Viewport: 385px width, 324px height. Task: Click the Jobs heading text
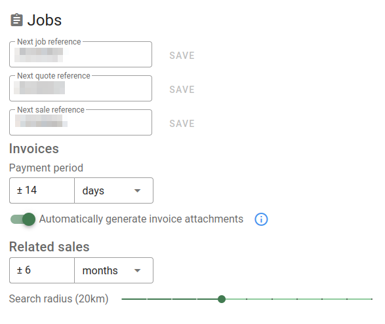click(x=45, y=20)
